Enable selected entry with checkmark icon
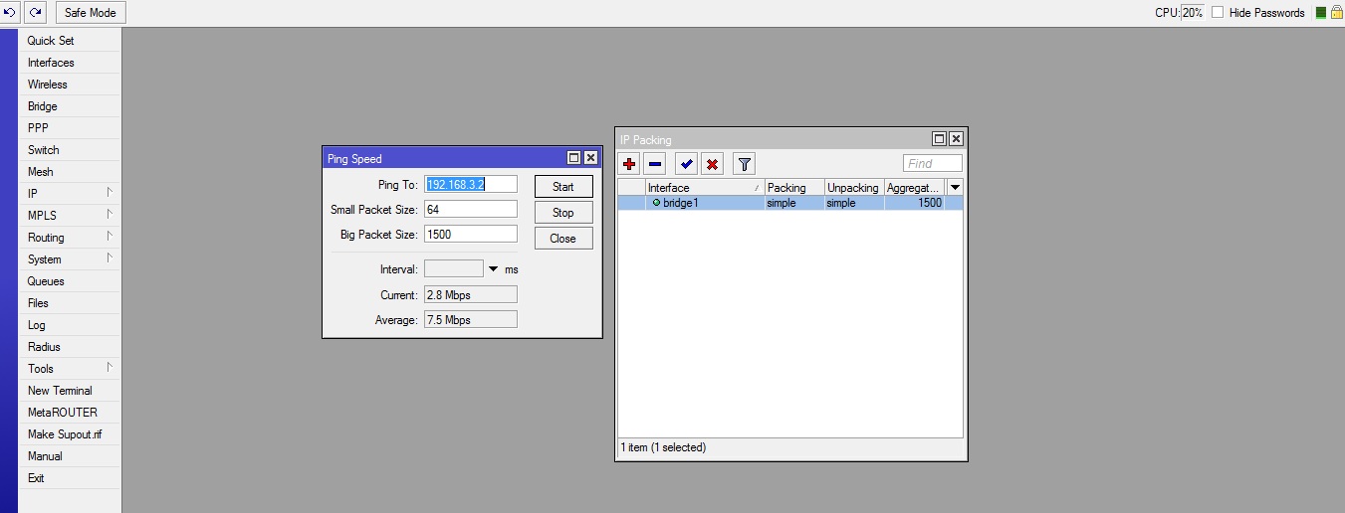 click(x=687, y=164)
